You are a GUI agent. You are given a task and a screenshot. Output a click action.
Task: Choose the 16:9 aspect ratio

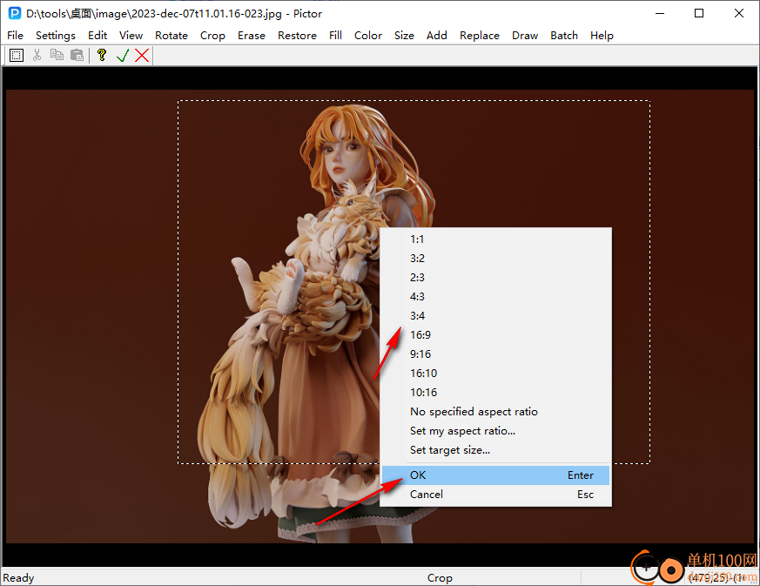point(495,335)
